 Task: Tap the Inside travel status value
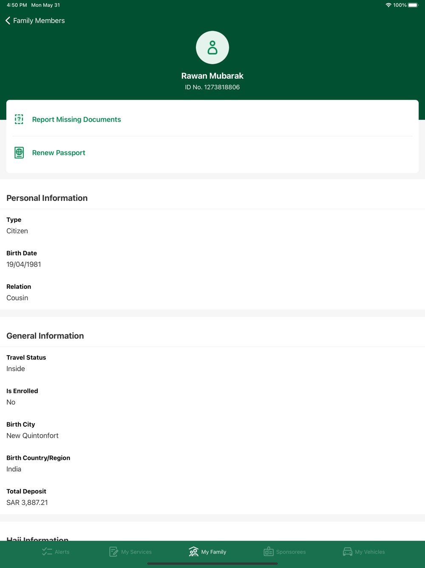[x=16, y=369]
